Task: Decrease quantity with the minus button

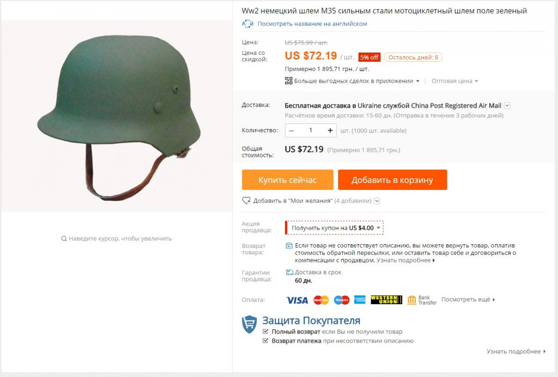Action: point(292,130)
